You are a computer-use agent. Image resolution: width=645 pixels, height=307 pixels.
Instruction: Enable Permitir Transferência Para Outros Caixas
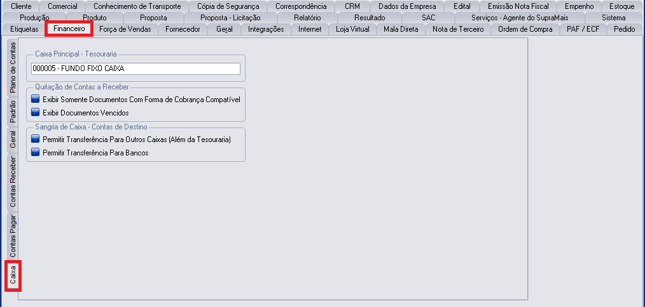tap(36, 139)
